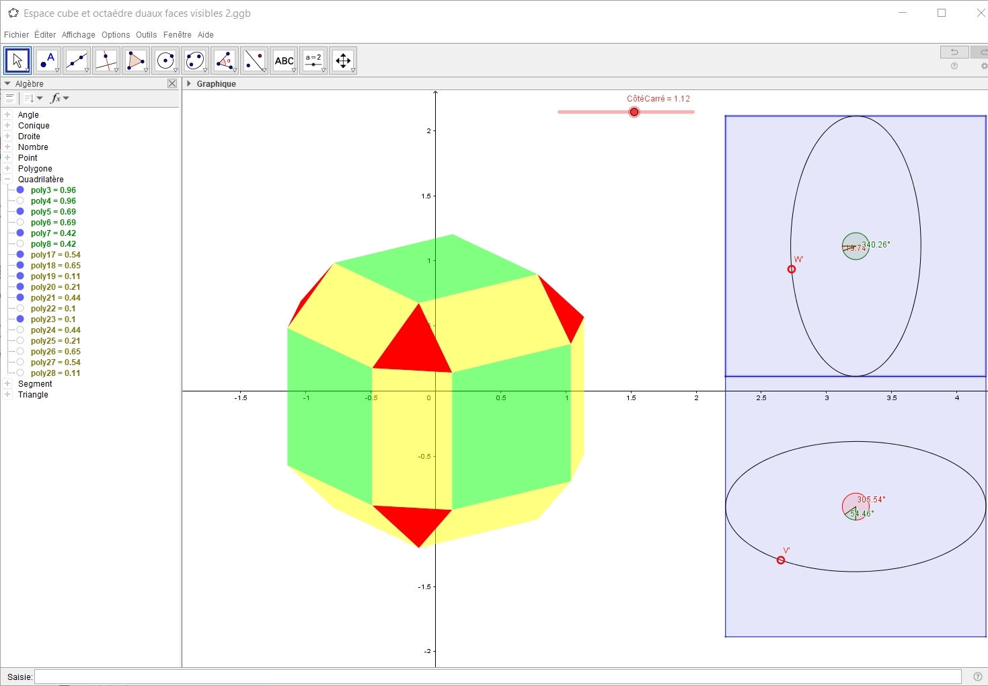The image size is (988, 686).
Task: Click the CôtéCarré = 1.12 label
Action: (x=658, y=99)
